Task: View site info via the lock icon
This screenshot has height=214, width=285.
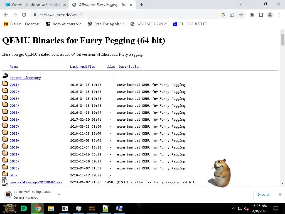Action: click(35, 15)
